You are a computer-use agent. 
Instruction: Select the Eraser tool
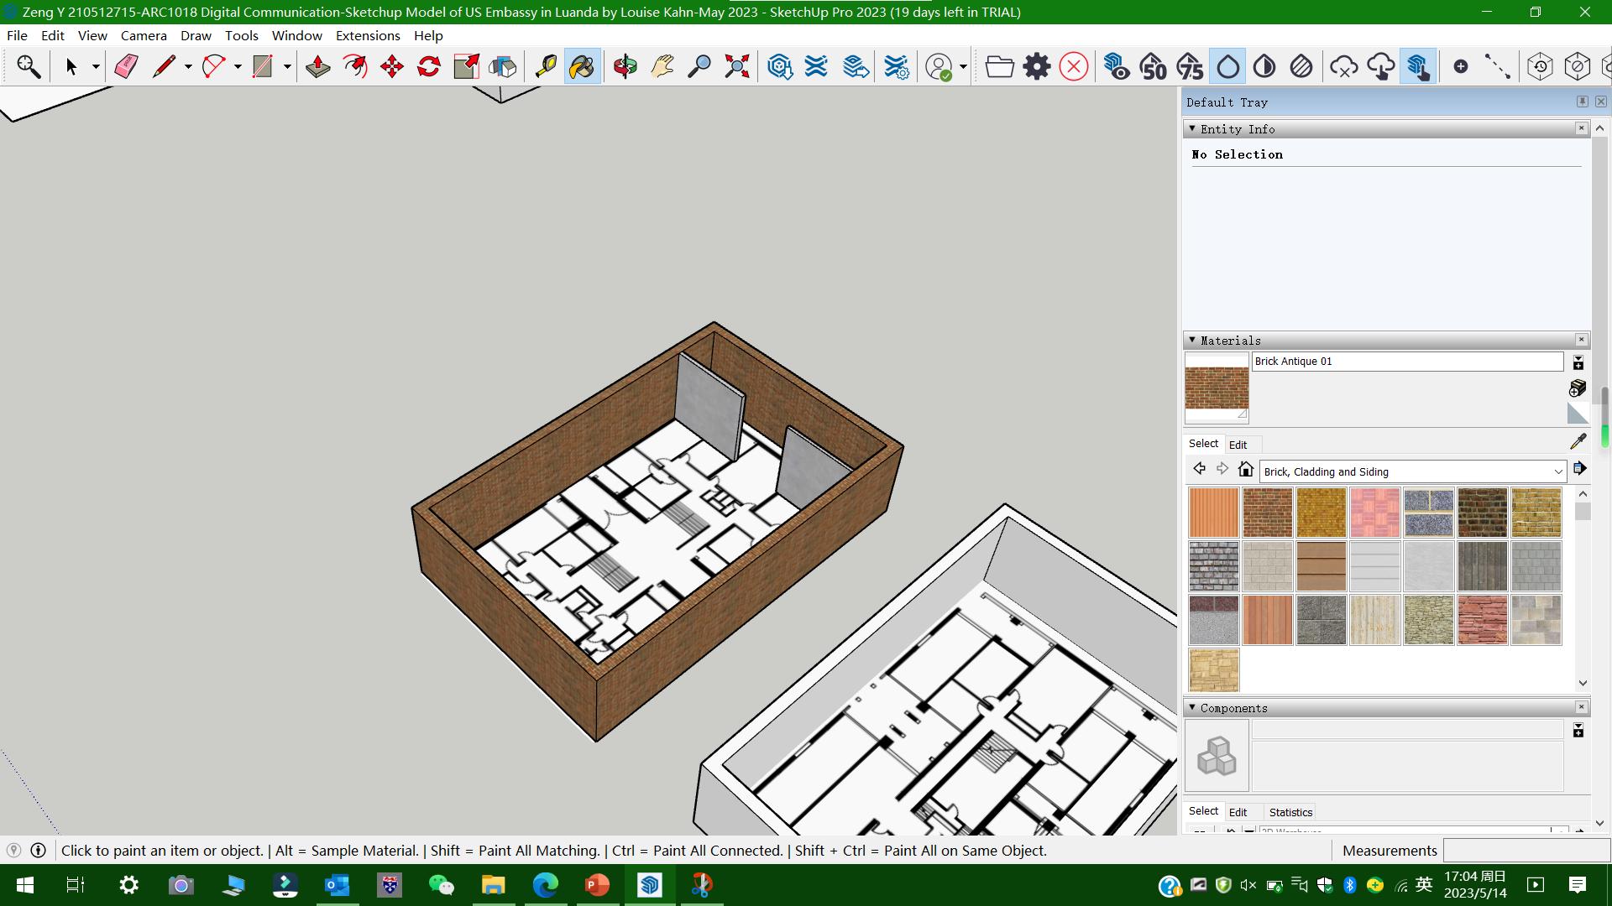point(126,66)
